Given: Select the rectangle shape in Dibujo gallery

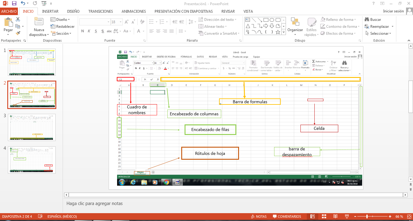Looking at the screenshot, I should pyautogui.click(x=265, y=19).
